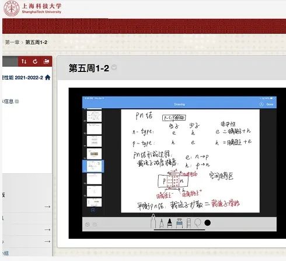Click Done in the drawing app header
This screenshot has width=286, height=261.
(270, 104)
